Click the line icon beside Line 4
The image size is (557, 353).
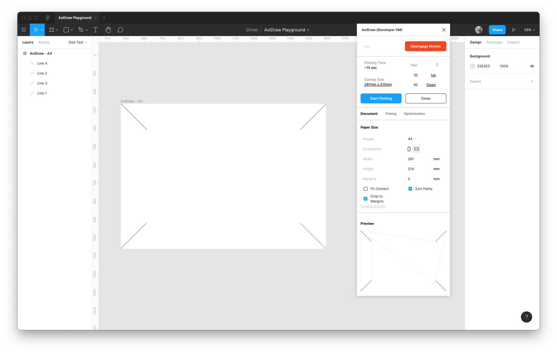32,63
